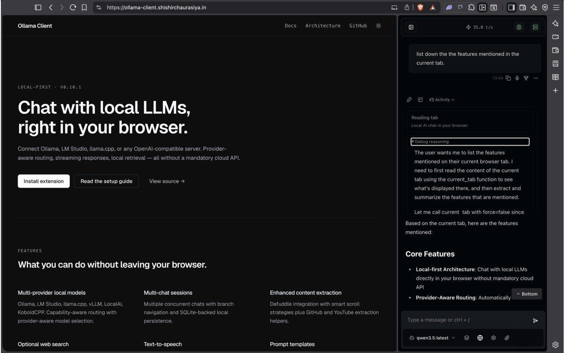Click the install app icon in address bar
Viewport: 565px width, 353px height.
tap(394, 8)
